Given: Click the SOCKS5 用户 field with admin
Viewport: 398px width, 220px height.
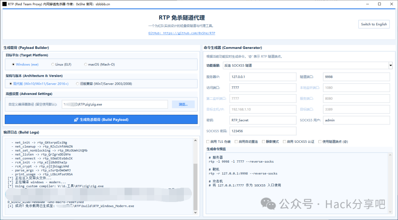Looking at the screenshot, I should click(x=356, y=120).
